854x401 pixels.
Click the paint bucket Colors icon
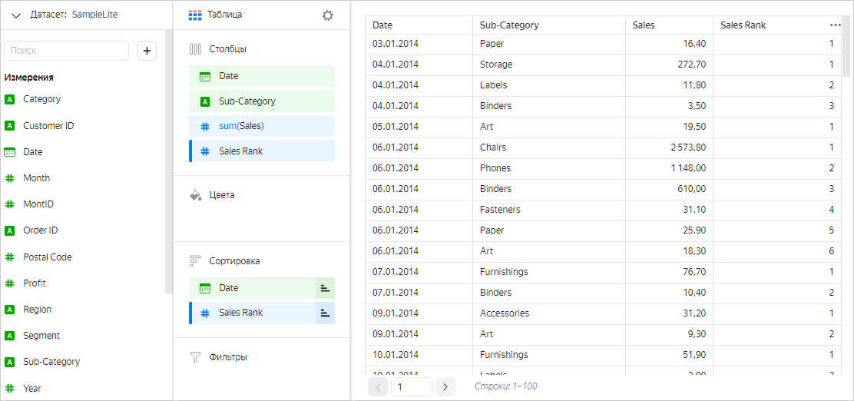click(195, 195)
